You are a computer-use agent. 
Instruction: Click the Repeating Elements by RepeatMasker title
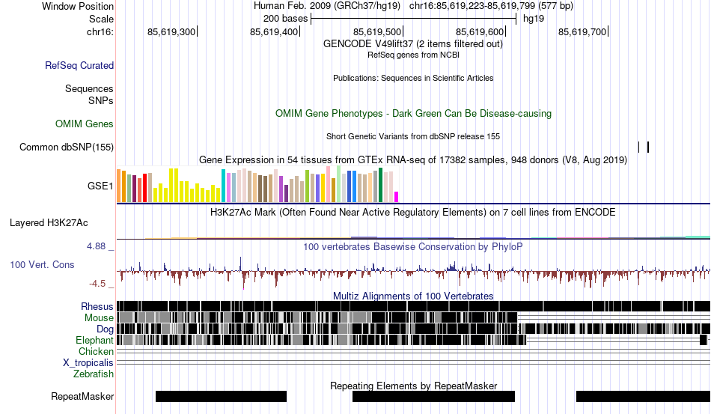coord(414,386)
